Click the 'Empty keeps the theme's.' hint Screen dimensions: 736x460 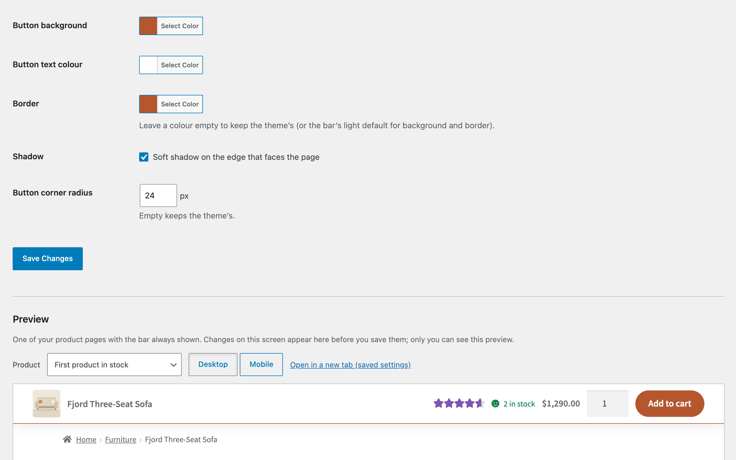pos(187,216)
